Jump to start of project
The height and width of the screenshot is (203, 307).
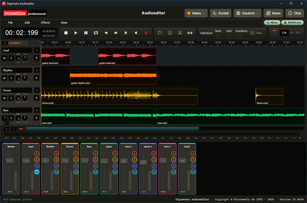click(126, 33)
